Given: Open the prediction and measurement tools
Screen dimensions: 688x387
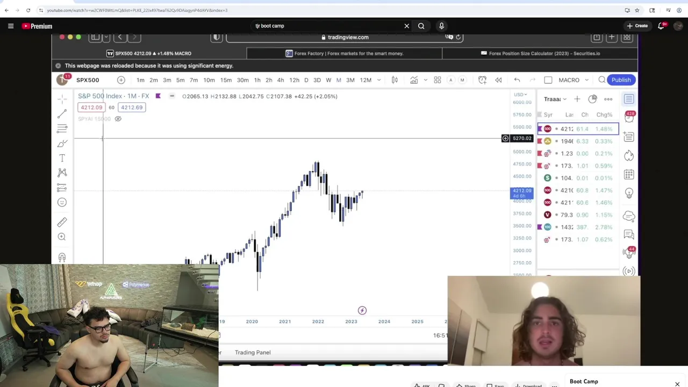Looking at the screenshot, I should tap(62, 188).
